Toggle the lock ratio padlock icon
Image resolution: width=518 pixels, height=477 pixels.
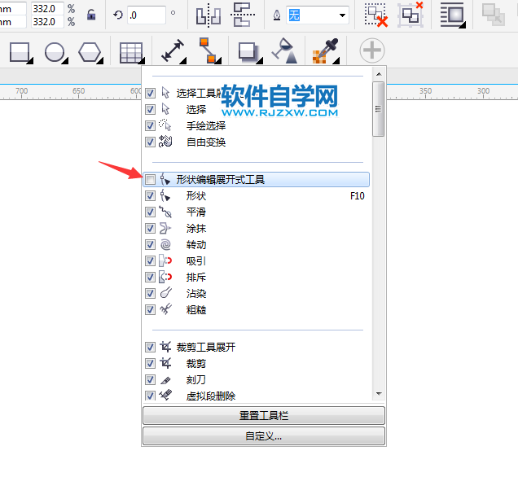pos(91,15)
